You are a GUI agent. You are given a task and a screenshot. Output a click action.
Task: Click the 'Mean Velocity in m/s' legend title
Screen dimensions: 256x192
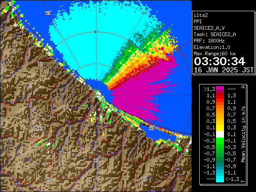pyautogui.click(x=243, y=134)
